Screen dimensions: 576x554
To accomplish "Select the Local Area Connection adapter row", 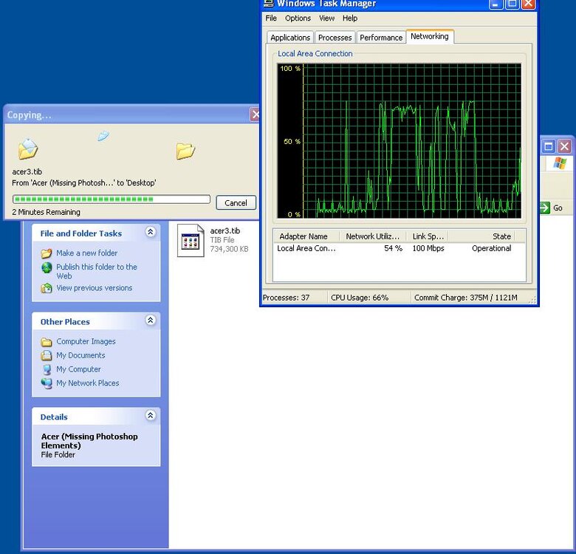I will (399, 248).
